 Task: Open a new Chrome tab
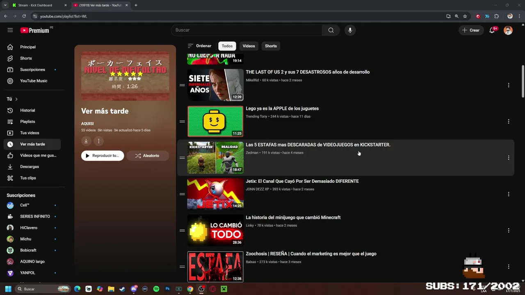[x=136, y=5]
